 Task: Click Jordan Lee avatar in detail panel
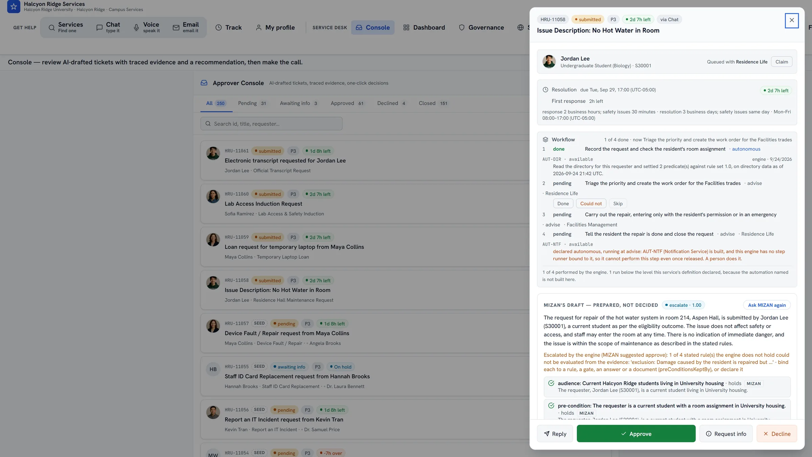pyautogui.click(x=549, y=62)
